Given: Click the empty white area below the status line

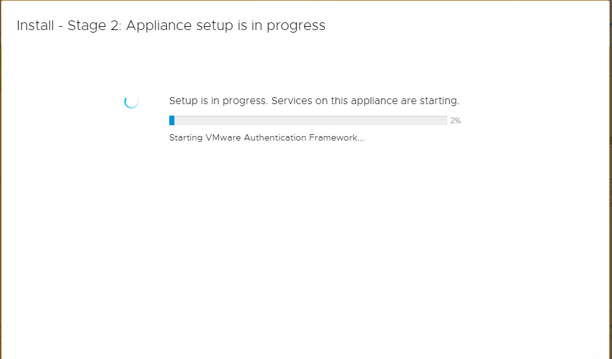Looking at the screenshot, I should pyautogui.click(x=307, y=243).
